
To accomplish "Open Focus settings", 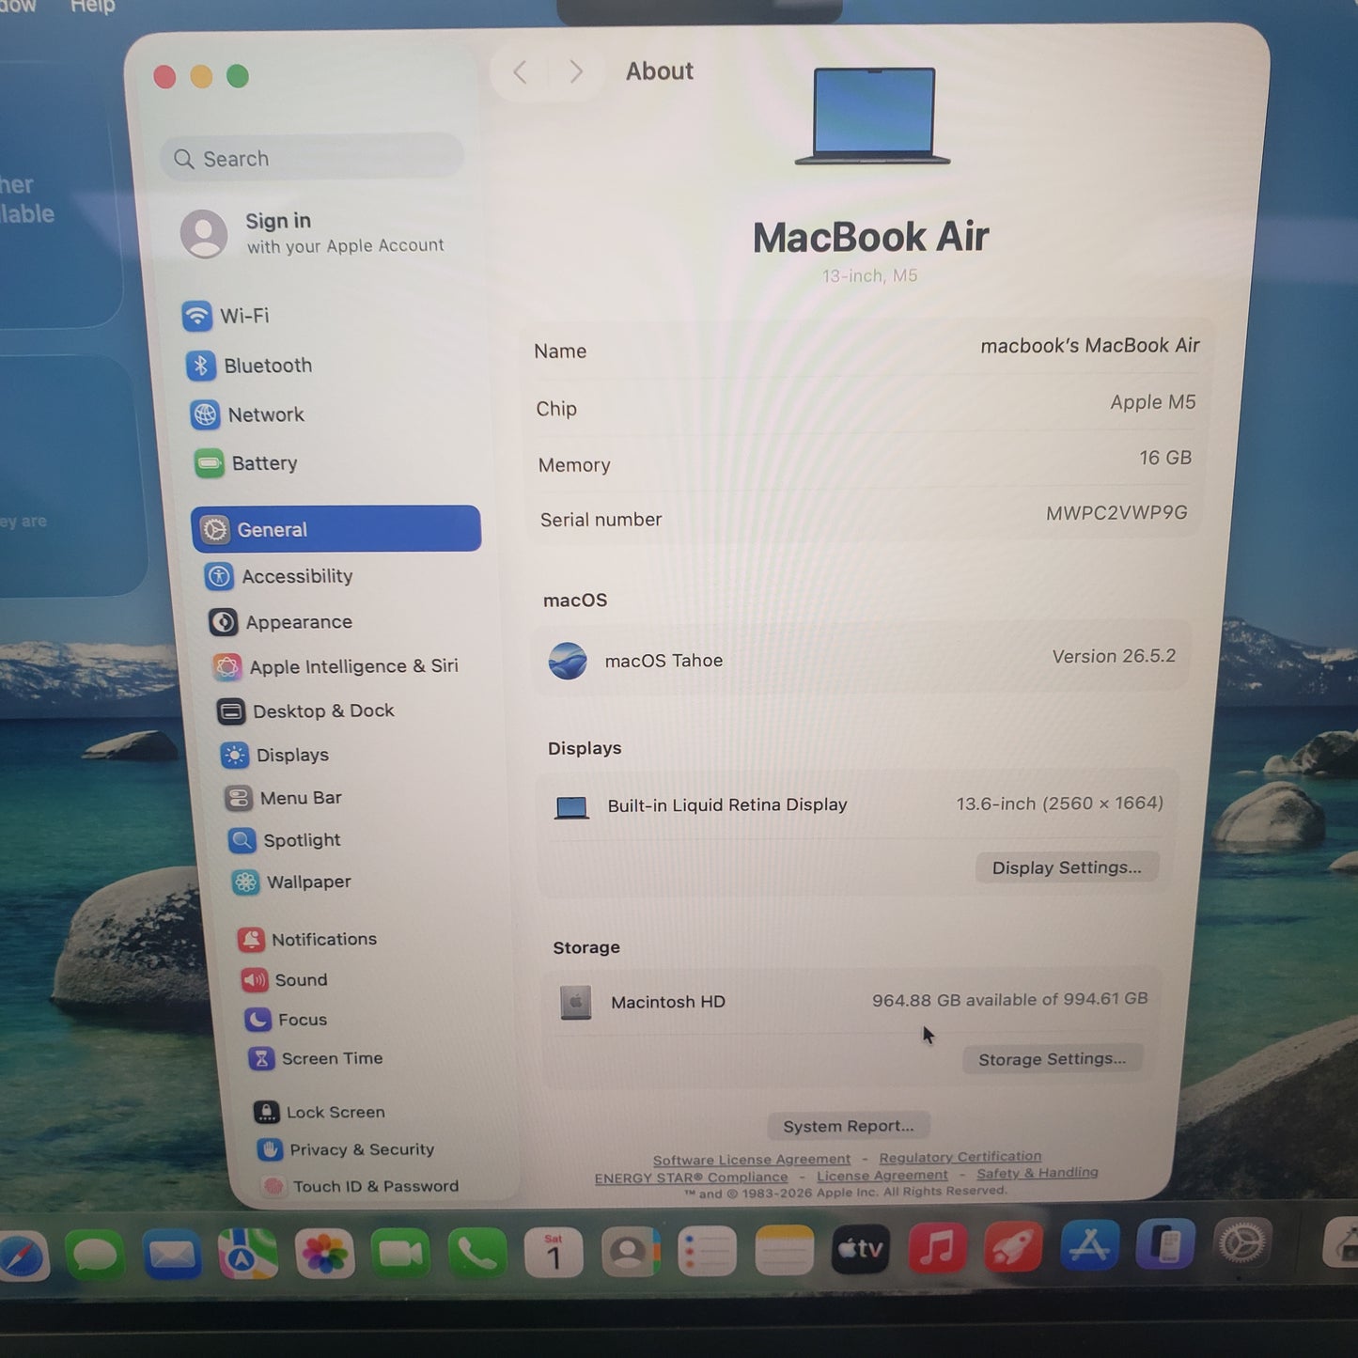I will click(x=287, y=1020).
